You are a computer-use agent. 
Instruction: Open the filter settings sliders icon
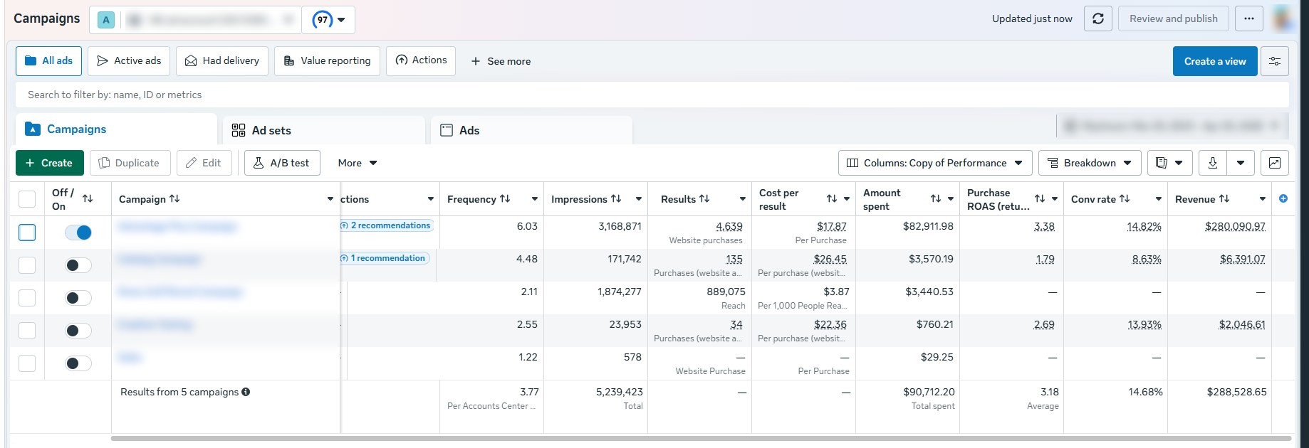pos(1275,61)
